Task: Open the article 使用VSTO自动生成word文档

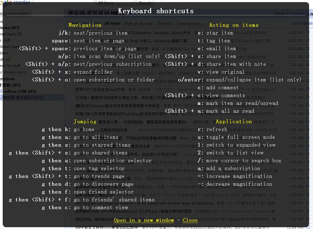Action: (x=100, y=90)
